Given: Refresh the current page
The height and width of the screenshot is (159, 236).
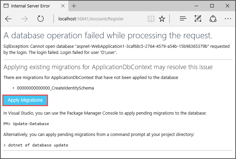Looking at the screenshot, I should coord(41,19).
